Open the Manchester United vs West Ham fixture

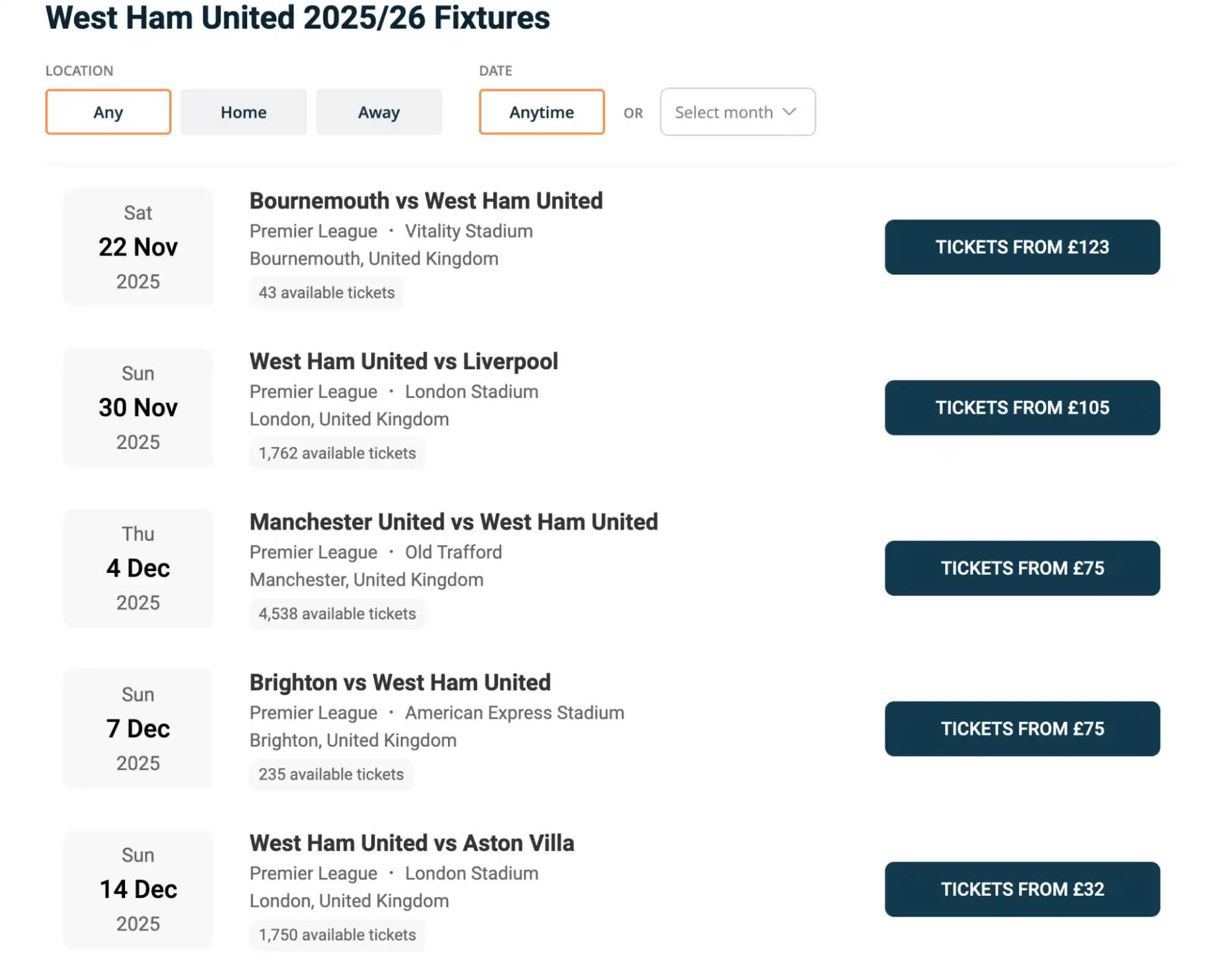pos(453,522)
